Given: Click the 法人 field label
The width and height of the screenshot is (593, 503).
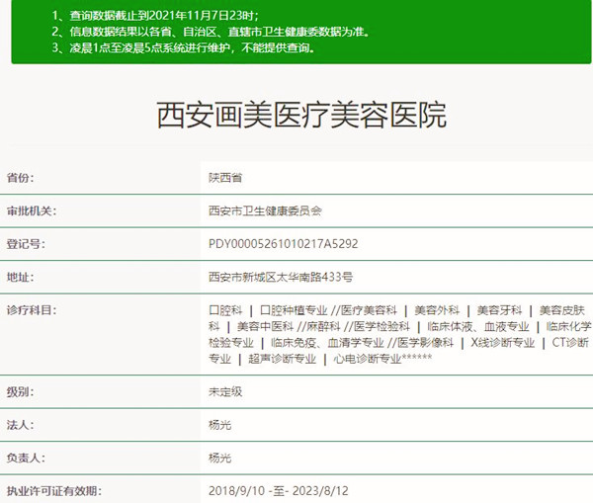Looking at the screenshot, I should tap(20, 425).
